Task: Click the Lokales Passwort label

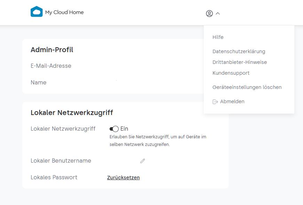Action: pos(54,177)
